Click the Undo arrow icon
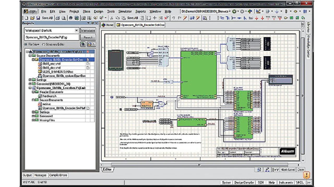The width and height of the screenshot is (334, 187). click(174, 18)
